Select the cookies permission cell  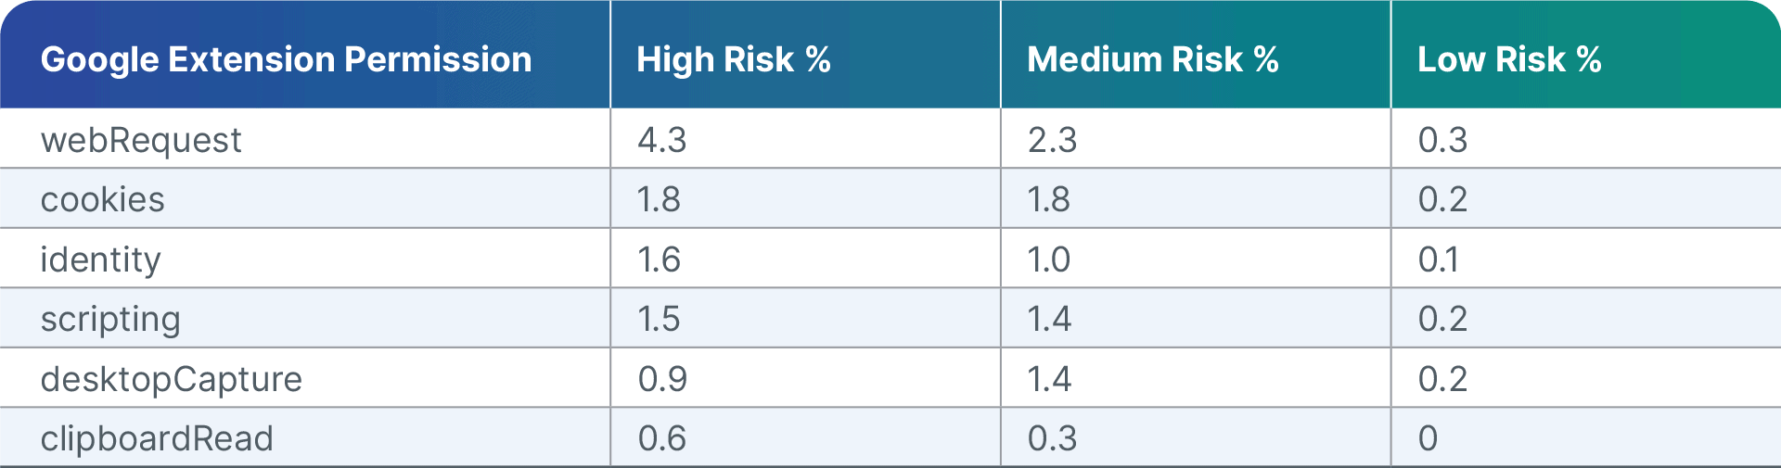click(102, 199)
